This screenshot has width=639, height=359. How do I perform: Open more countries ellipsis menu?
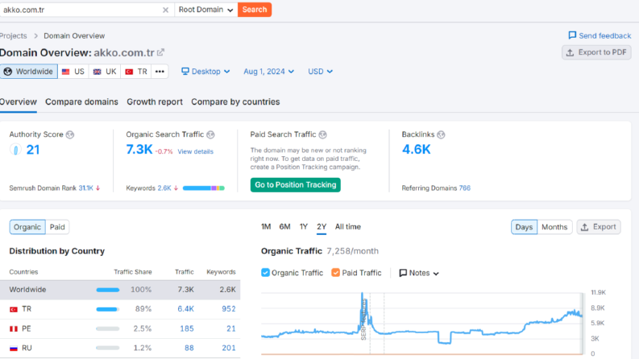click(x=160, y=72)
